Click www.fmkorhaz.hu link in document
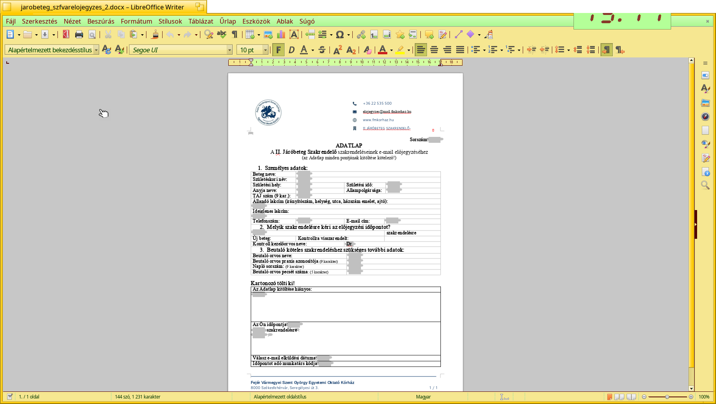716x404 pixels. 378,120
